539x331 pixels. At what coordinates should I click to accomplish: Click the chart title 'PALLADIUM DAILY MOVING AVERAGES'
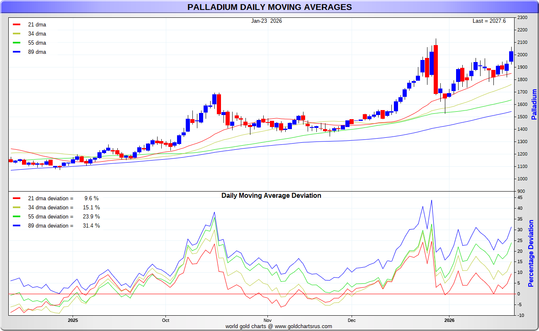(269, 7)
